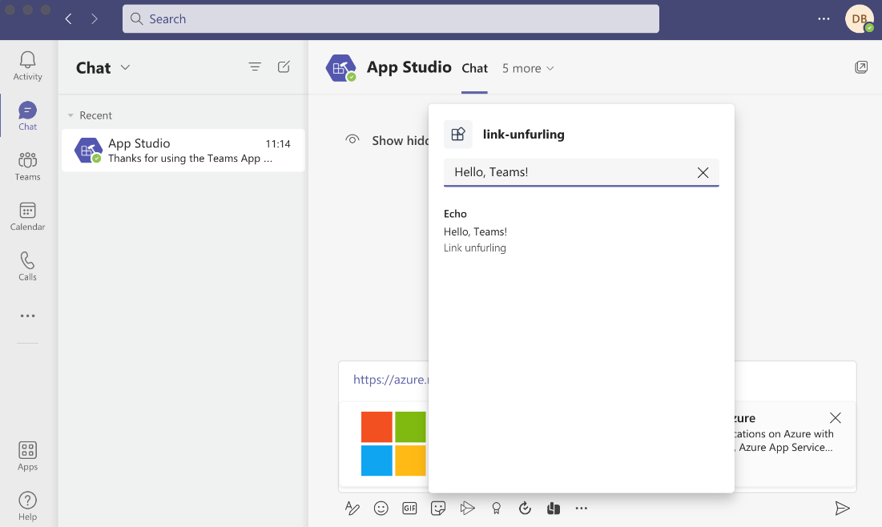The width and height of the screenshot is (882, 527).
Task: Open the DB profile avatar menu
Action: click(859, 19)
